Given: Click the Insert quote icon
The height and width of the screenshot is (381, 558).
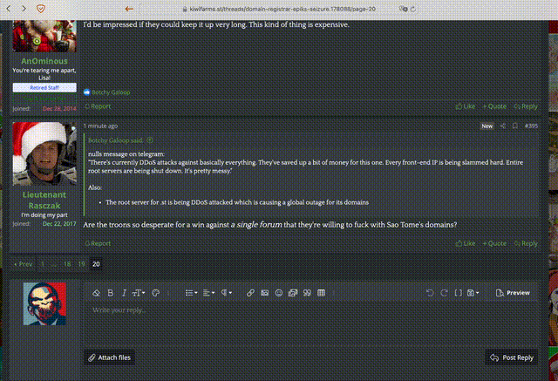Looking at the screenshot, I should pyautogui.click(x=307, y=293).
